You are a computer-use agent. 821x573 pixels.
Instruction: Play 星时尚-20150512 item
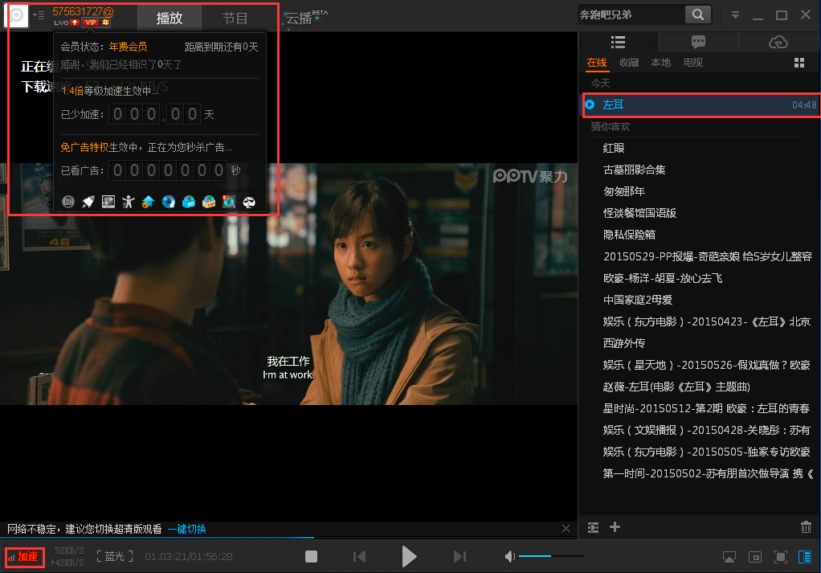tap(706, 408)
